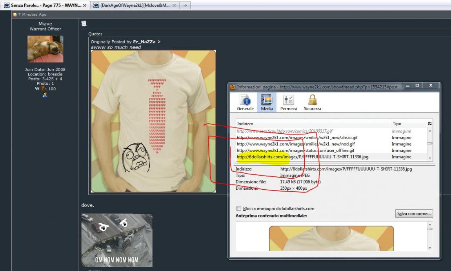Click Miave's dog avatar image
Image resolution: width=451 pixels, height=271 pixels.
pyautogui.click(x=45, y=49)
